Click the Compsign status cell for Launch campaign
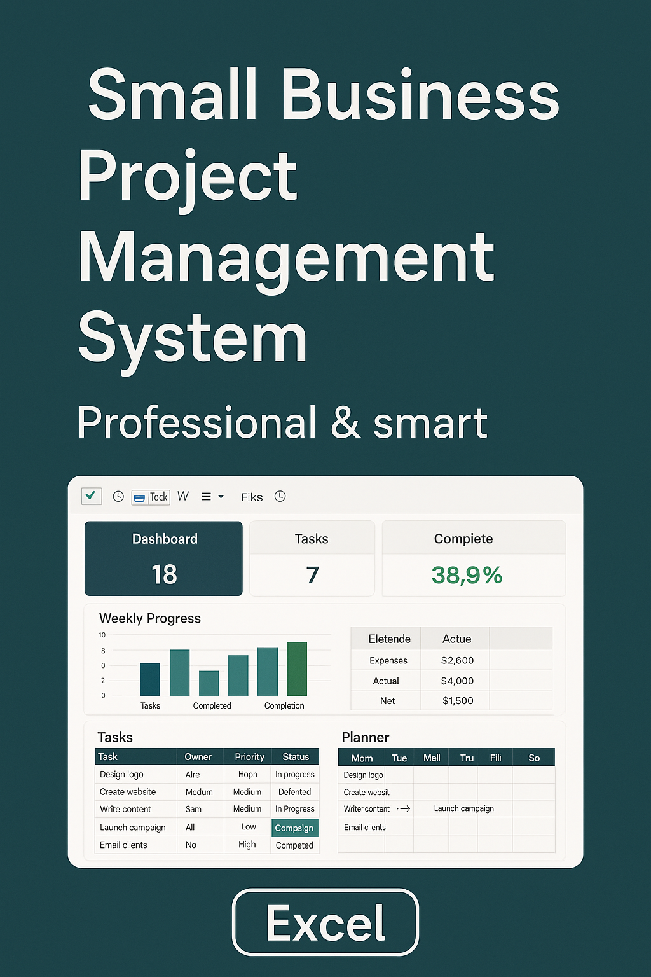This screenshot has width=651, height=977. pyautogui.click(x=295, y=828)
